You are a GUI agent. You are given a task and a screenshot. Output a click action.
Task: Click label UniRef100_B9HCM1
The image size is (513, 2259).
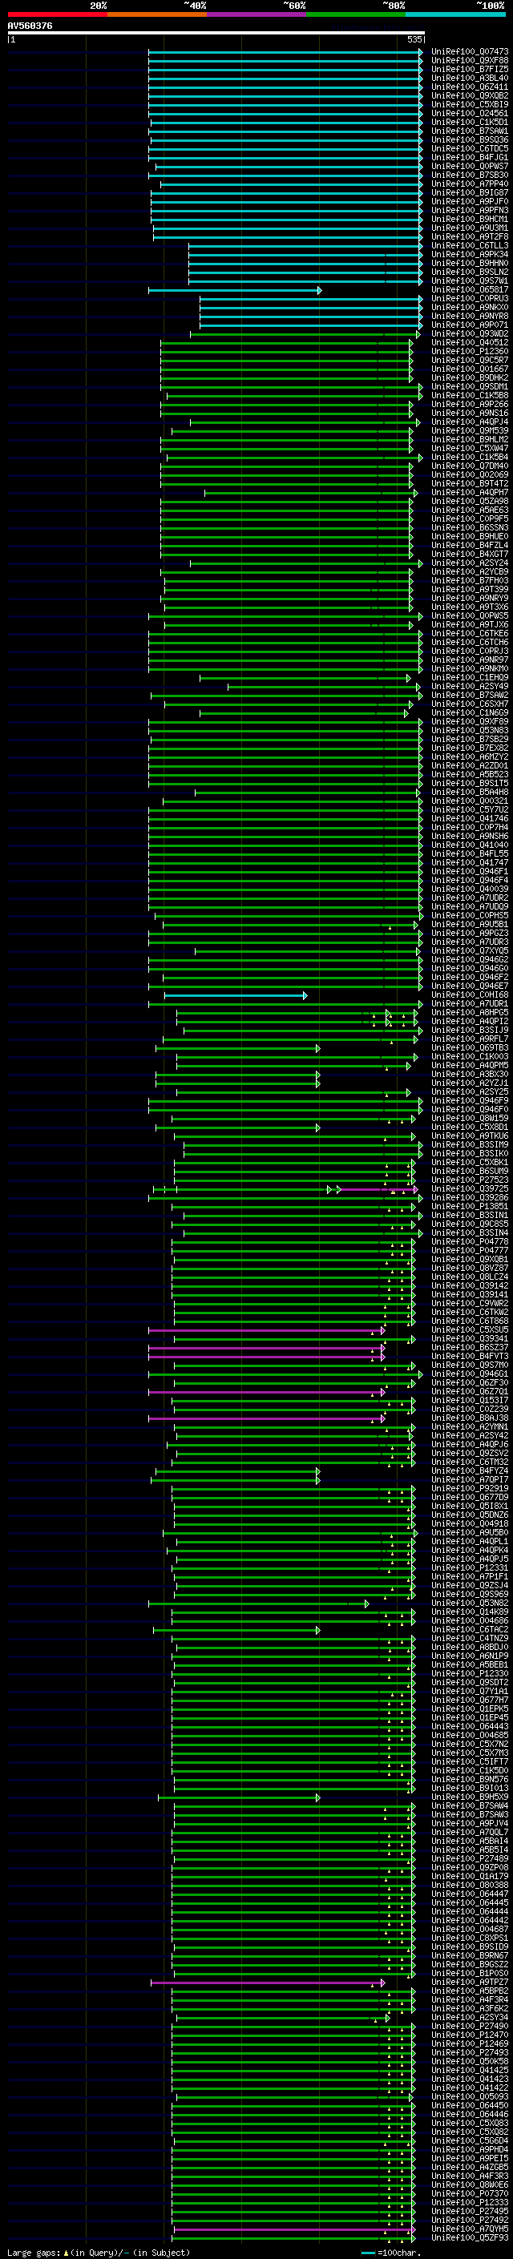coord(470,220)
